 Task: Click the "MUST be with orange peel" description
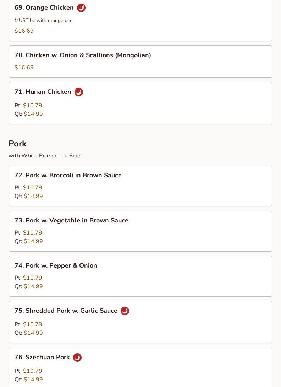44,21
